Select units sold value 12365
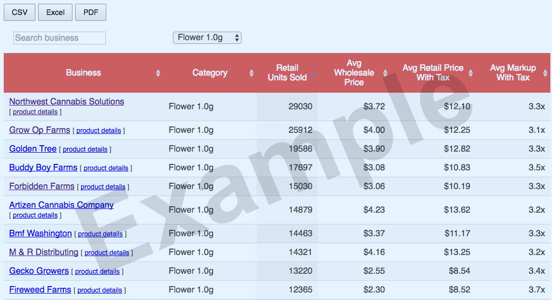552x300 pixels. click(300, 289)
